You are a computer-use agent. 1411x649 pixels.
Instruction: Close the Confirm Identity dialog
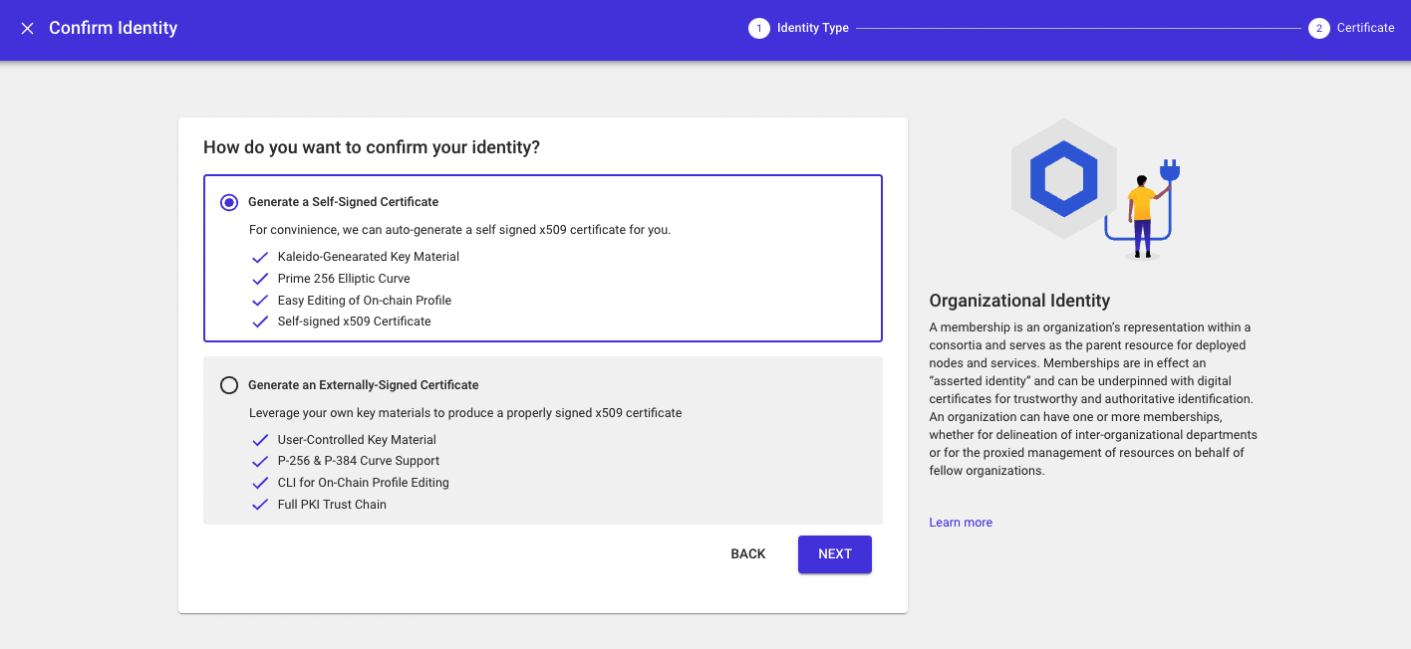pyautogui.click(x=28, y=28)
